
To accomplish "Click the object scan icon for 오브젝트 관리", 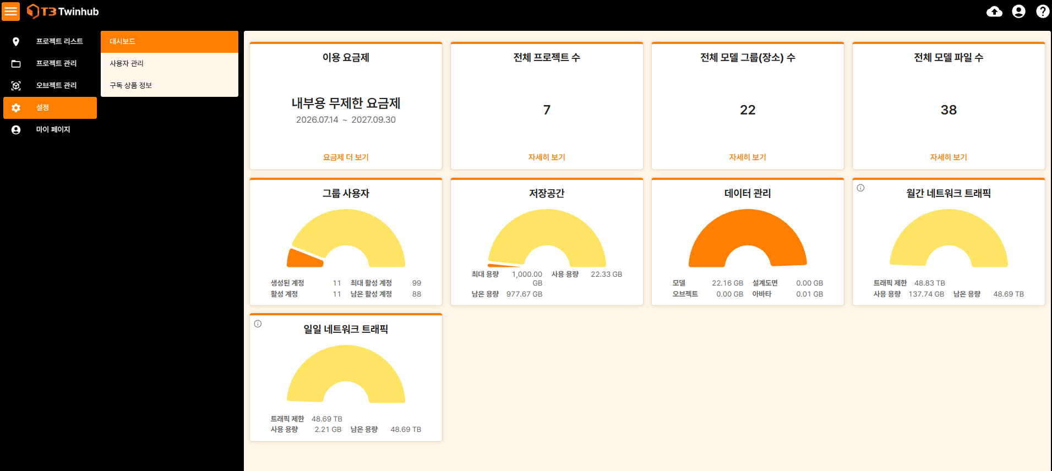I will pyautogui.click(x=16, y=86).
